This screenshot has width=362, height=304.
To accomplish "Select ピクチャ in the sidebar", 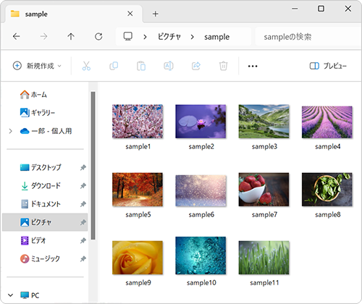I will [x=45, y=222].
